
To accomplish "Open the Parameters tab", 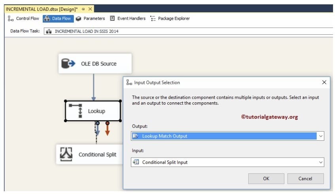I will (91, 19).
